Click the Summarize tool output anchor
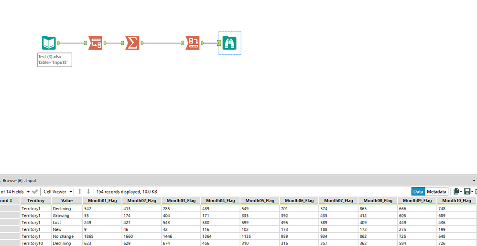The width and height of the screenshot is (477, 246). click(142, 43)
